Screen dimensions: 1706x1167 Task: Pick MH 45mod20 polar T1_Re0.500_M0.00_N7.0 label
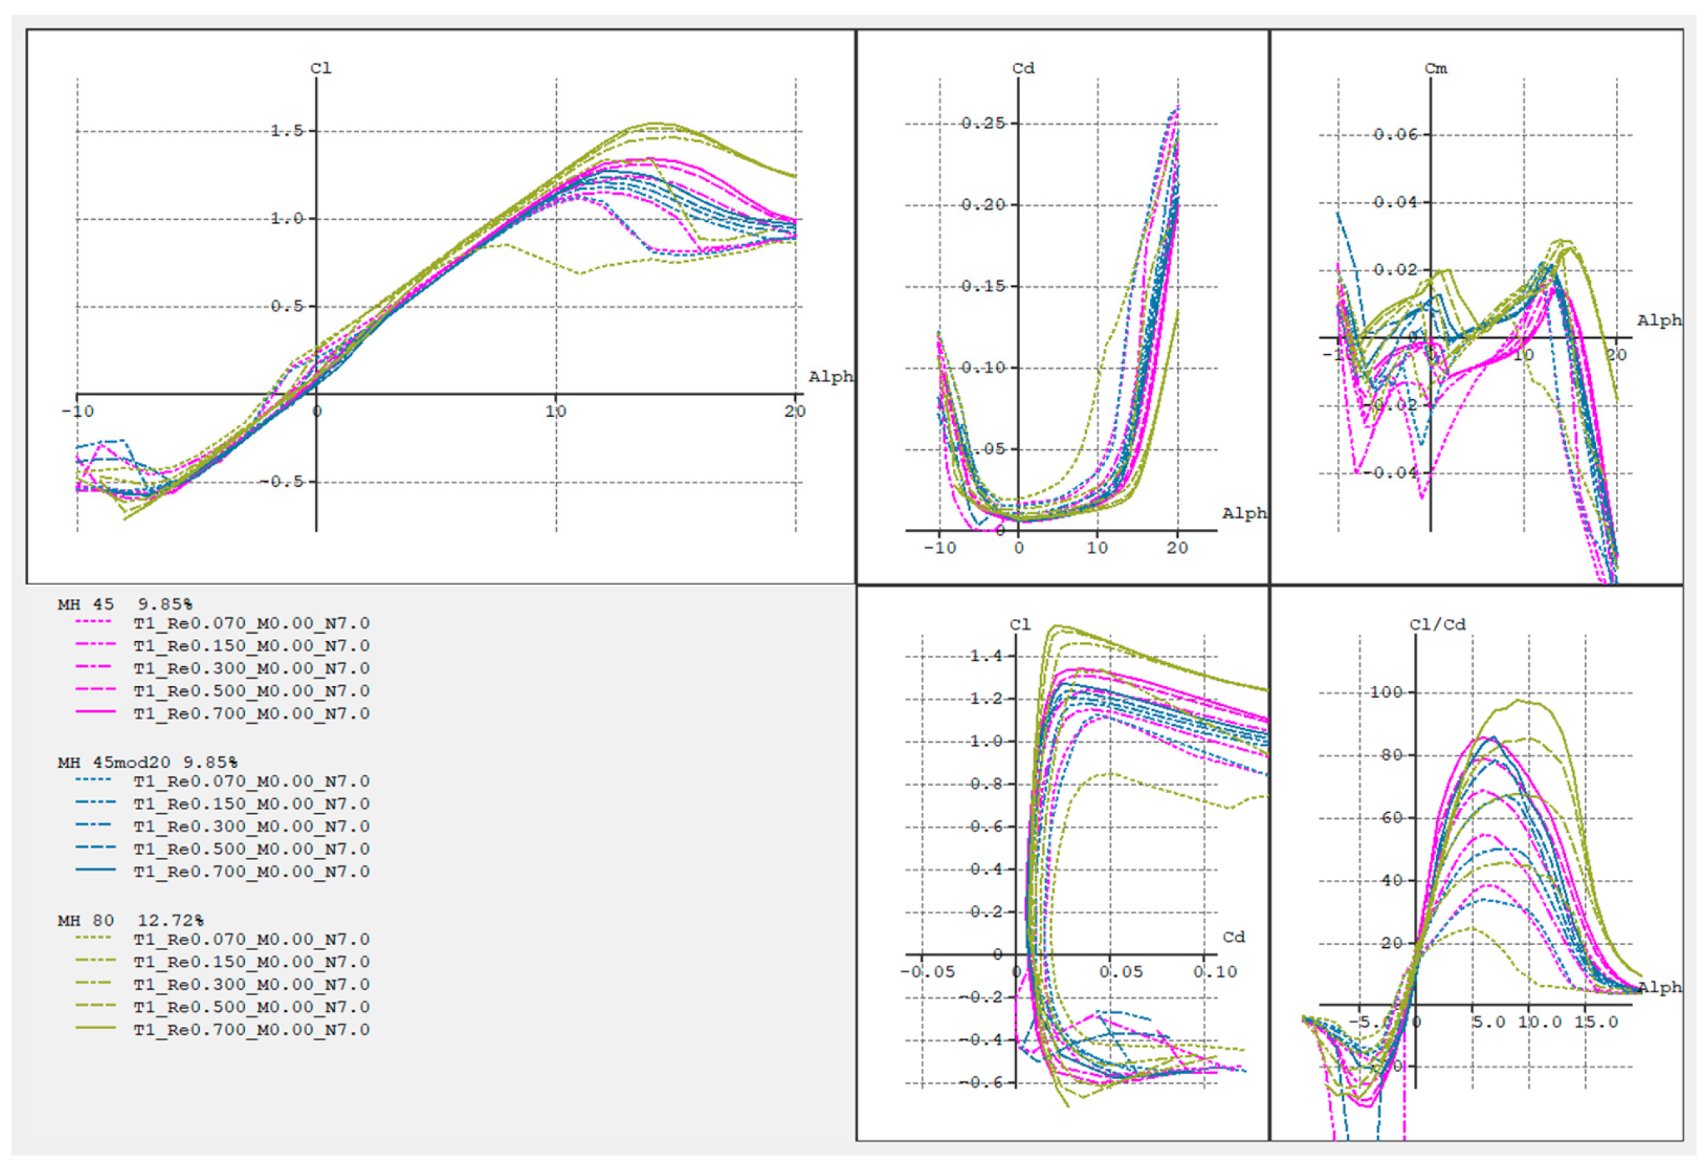tap(252, 849)
